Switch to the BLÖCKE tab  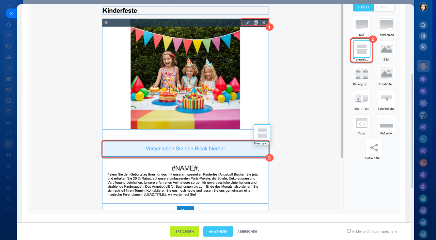click(363, 7)
